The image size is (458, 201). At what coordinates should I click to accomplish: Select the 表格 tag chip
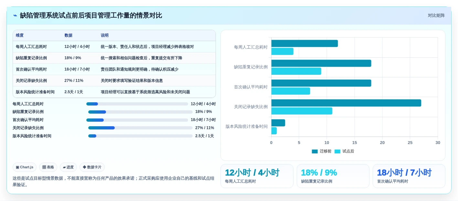pyautogui.click(x=48, y=167)
